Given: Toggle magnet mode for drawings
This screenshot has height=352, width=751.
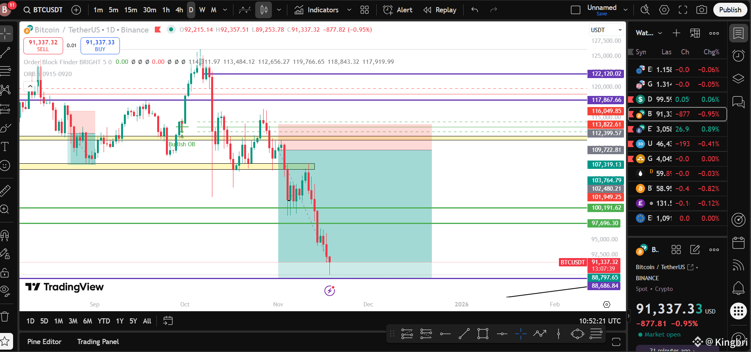Looking at the screenshot, I should point(6,235).
